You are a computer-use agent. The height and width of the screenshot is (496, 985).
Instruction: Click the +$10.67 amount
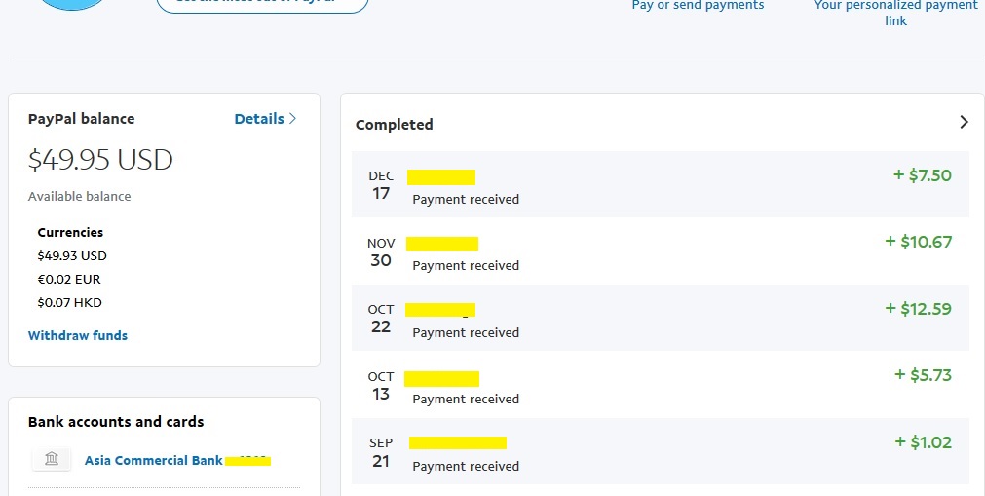tap(918, 242)
